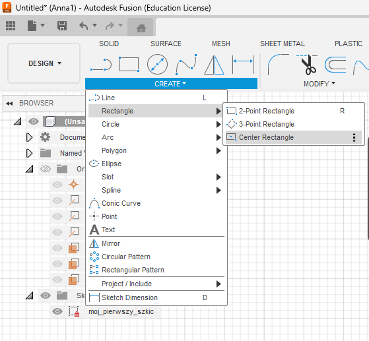This screenshot has width=369, height=341.
Task: Redo the last action
Action: (110, 26)
